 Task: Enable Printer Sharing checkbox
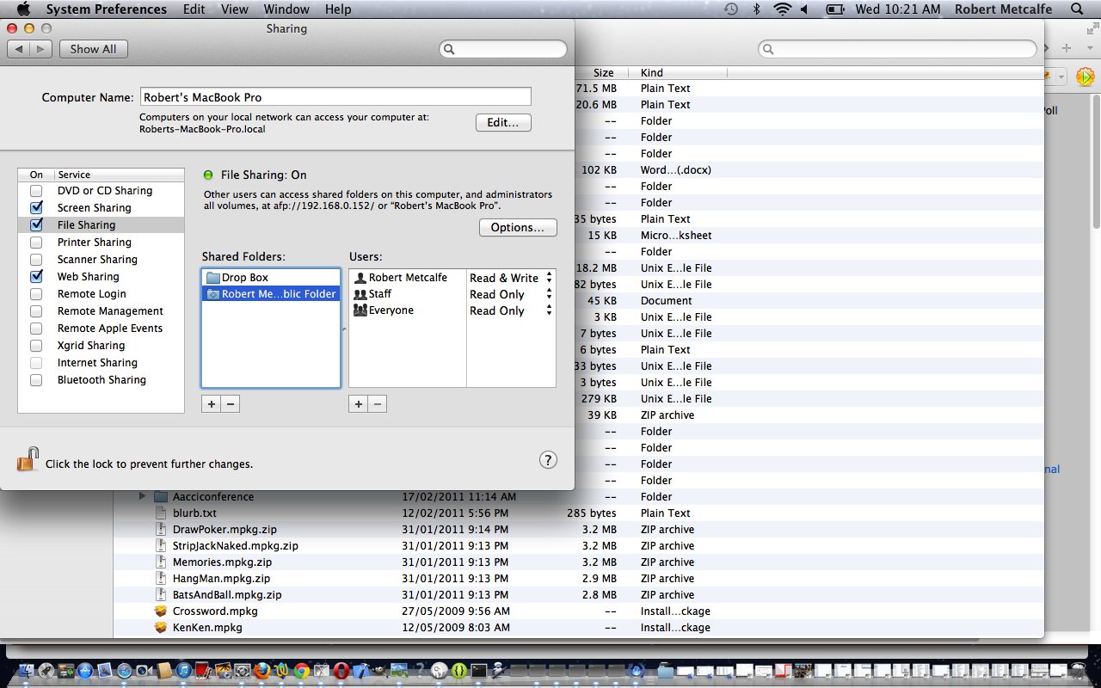click(36, 243)
